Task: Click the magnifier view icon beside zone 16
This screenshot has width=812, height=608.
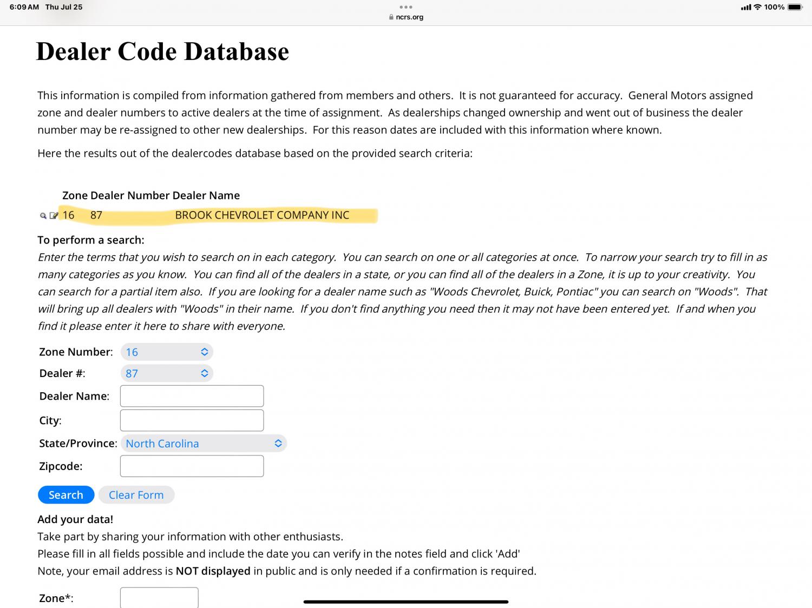Action: (43, 216)
